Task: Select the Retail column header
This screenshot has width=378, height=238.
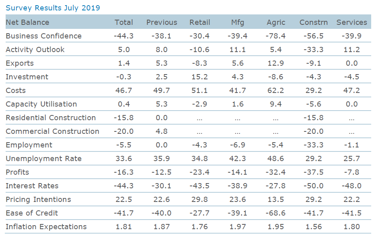Action: 200,22
